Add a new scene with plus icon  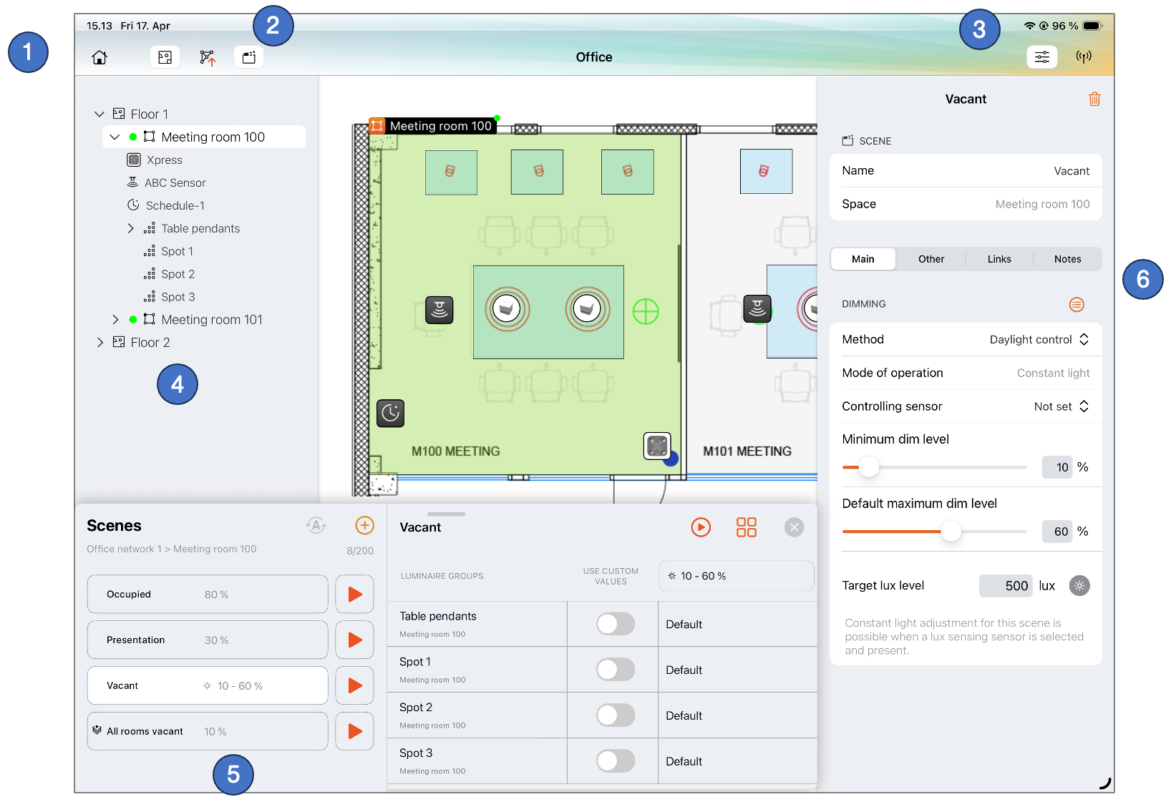click(364, 526)
